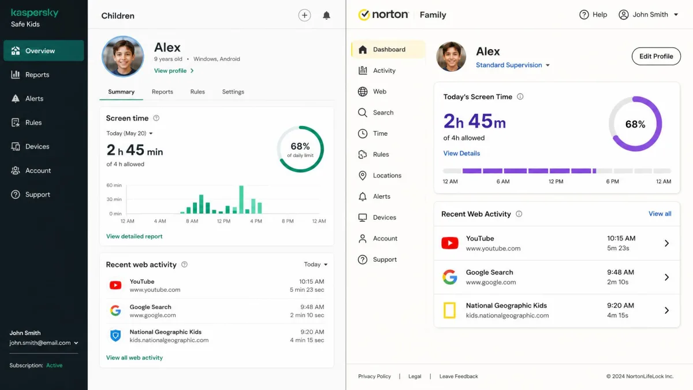693x390 pixels.
Task: Open Support in Kaspersky sidebar
Action: (x=44, y=195)
